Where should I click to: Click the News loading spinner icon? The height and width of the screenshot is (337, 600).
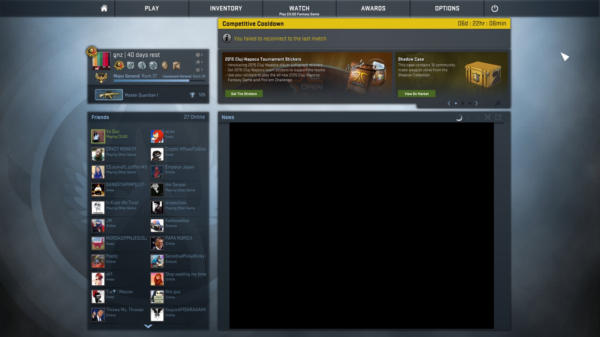pos(459,118)
